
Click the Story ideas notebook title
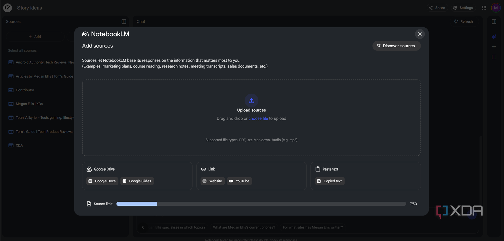(x=30, y=8)
